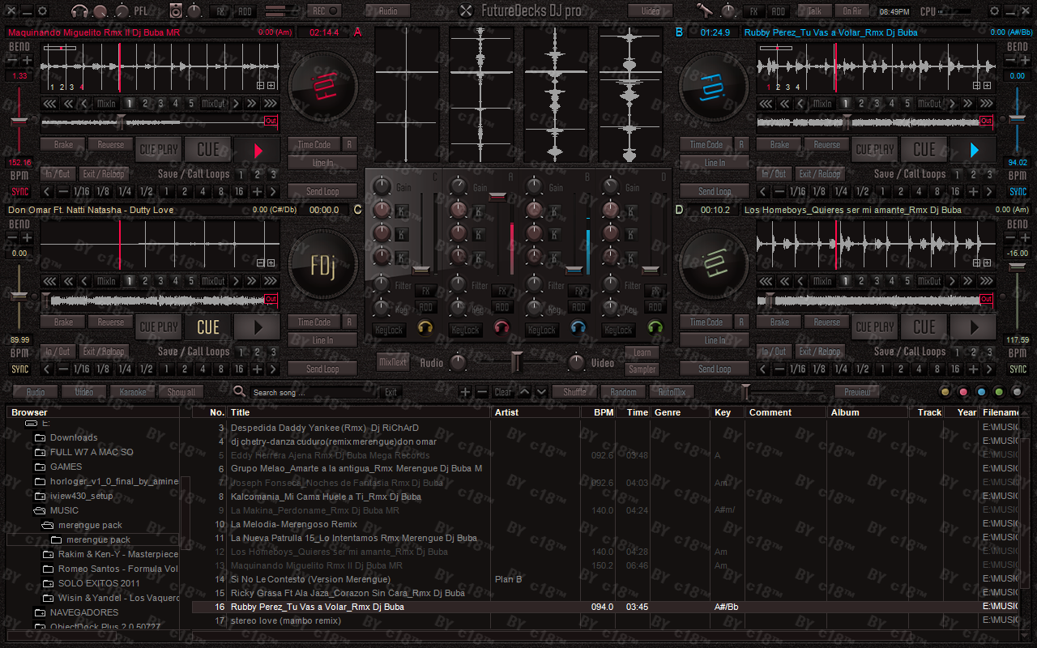Click the microphone icon in the top bar

pos(705,11)
